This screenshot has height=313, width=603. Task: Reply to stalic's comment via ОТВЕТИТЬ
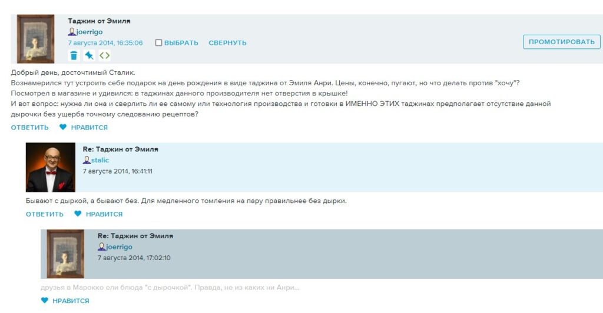coord(44,214)
